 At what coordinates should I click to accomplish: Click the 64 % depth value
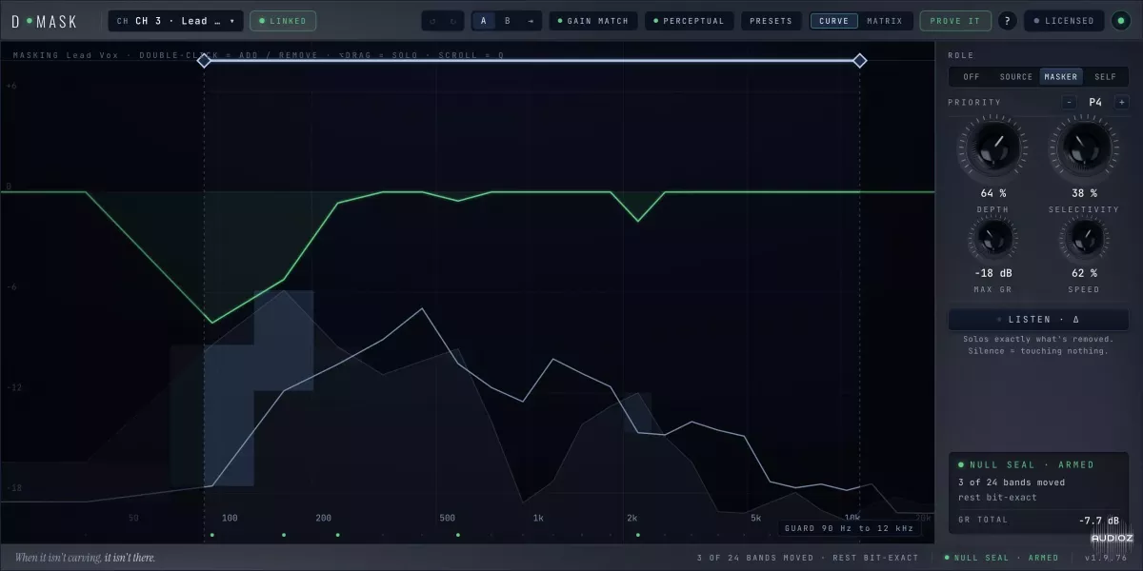click(993, 193)
